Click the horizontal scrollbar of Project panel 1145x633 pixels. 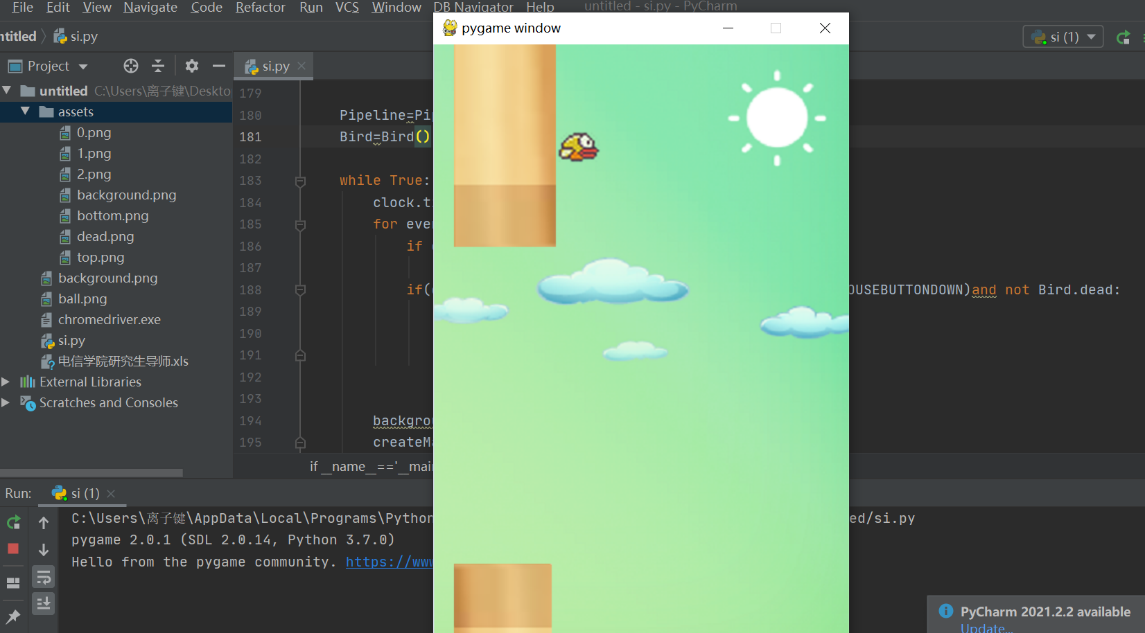(91, 473)
